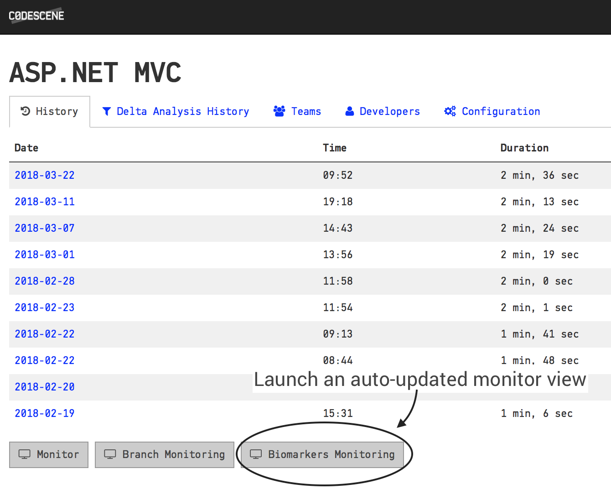Open the 2018-03-07 analysis
Screen dimensions: 611x500
click(x=45, y=228)
